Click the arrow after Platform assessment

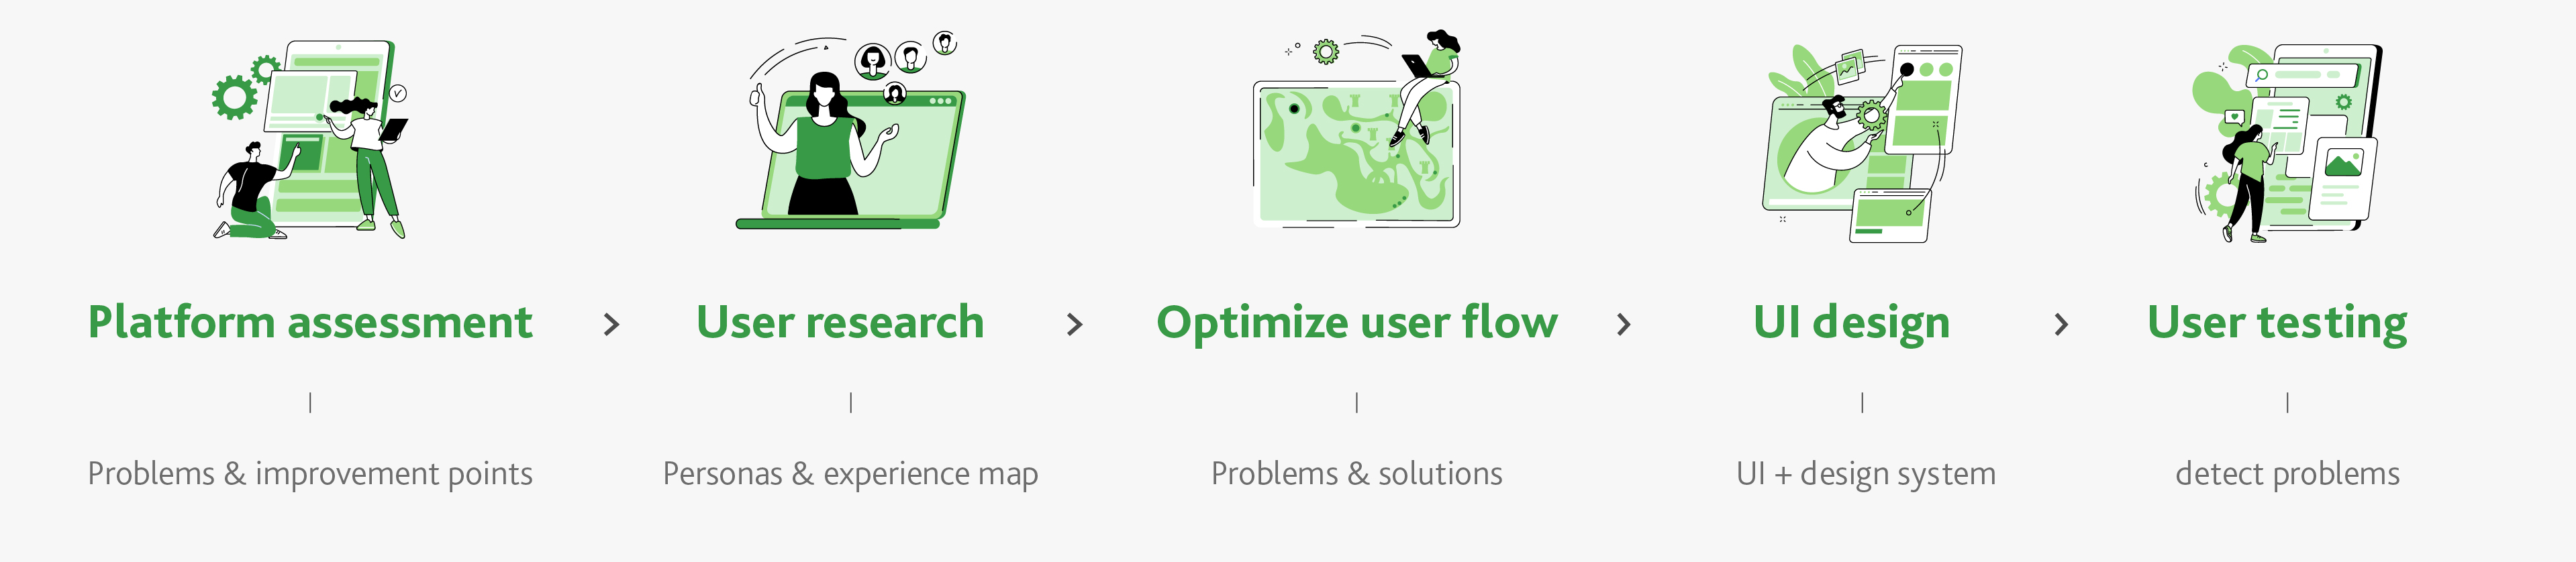[x=612, y=324]
